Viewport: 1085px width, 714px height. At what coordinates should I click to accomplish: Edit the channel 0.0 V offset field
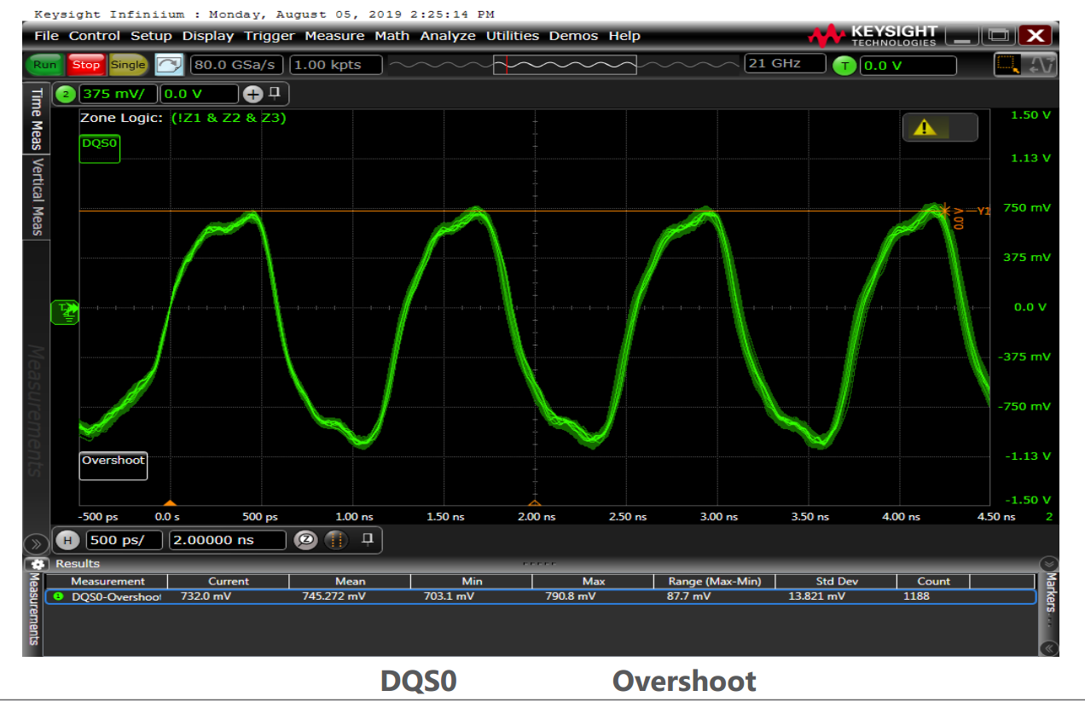pos(199,94)
